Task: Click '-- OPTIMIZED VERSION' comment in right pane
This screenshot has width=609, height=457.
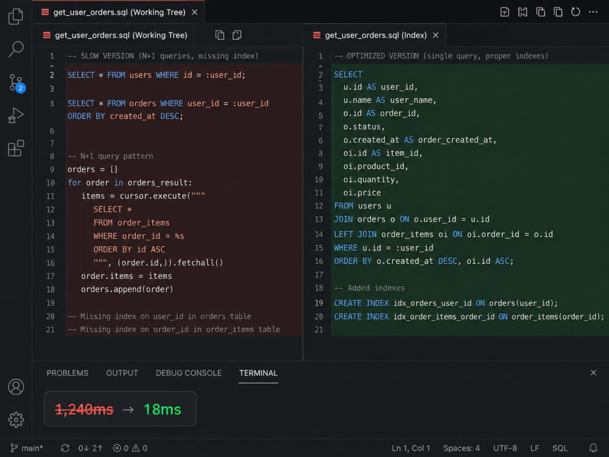Action: point(441,56)
